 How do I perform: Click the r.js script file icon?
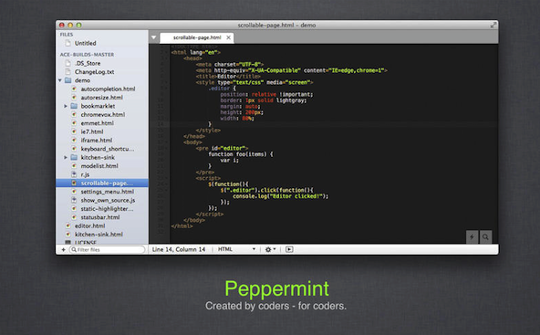coord(74,174)
